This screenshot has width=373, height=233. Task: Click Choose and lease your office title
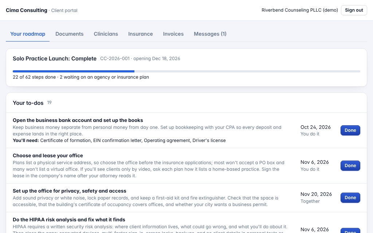[x=48, y=155]
